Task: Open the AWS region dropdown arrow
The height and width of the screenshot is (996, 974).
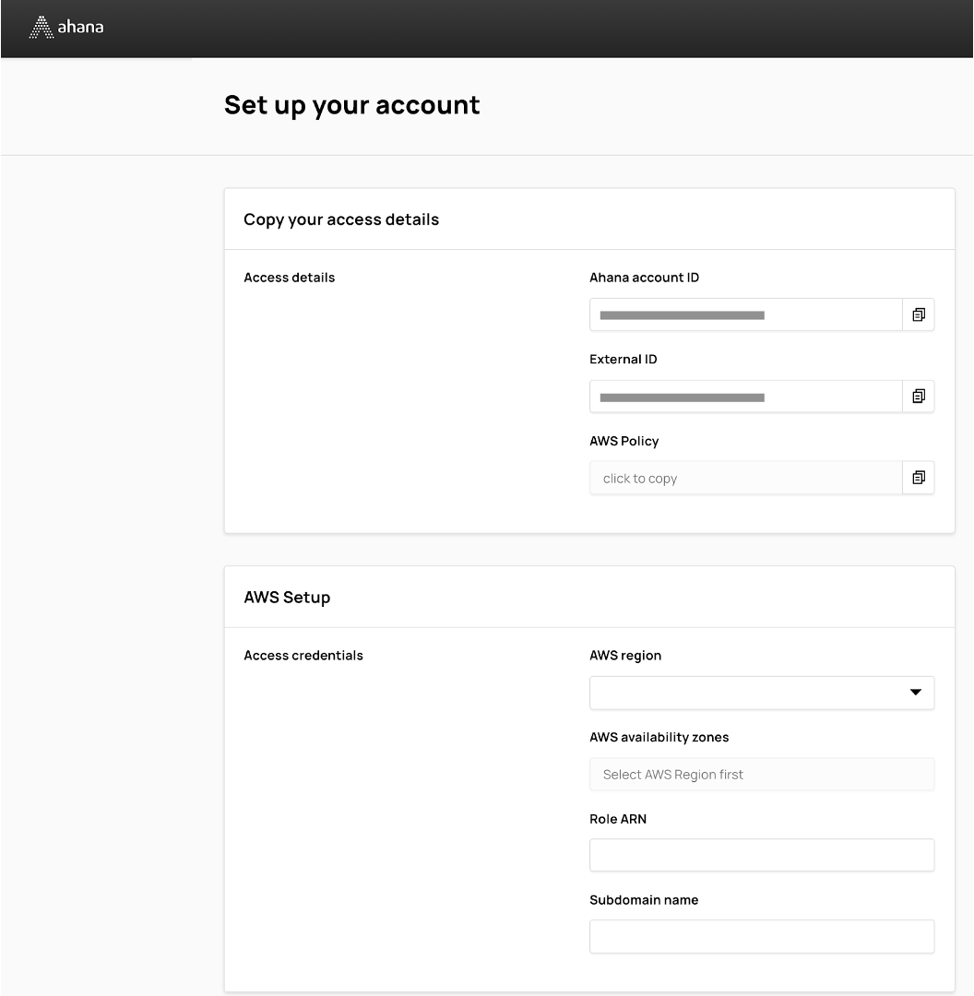Action: 916,693
